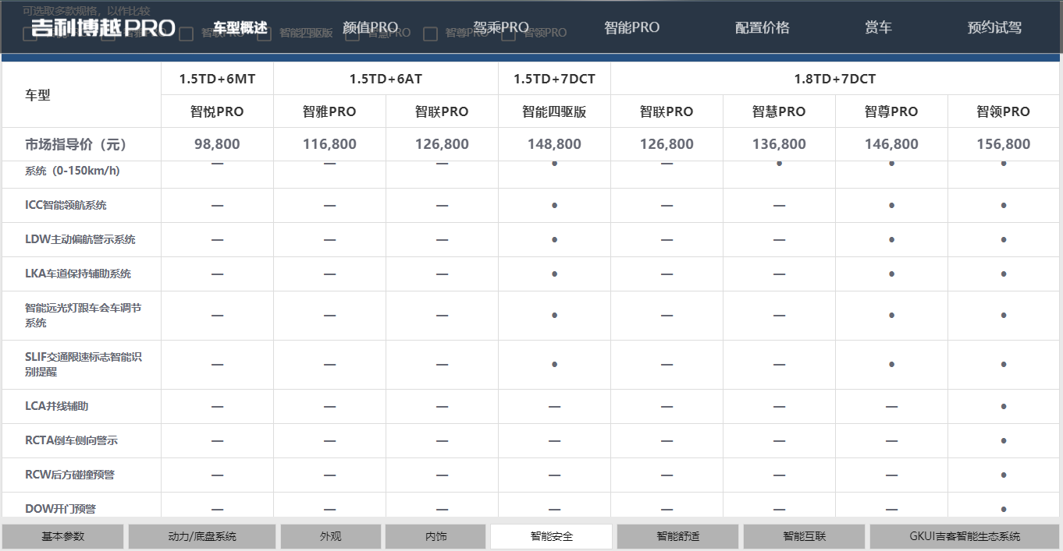Click the LKA车道保持辅助系统 row label
1063x551 pixels.
(78, 274)
